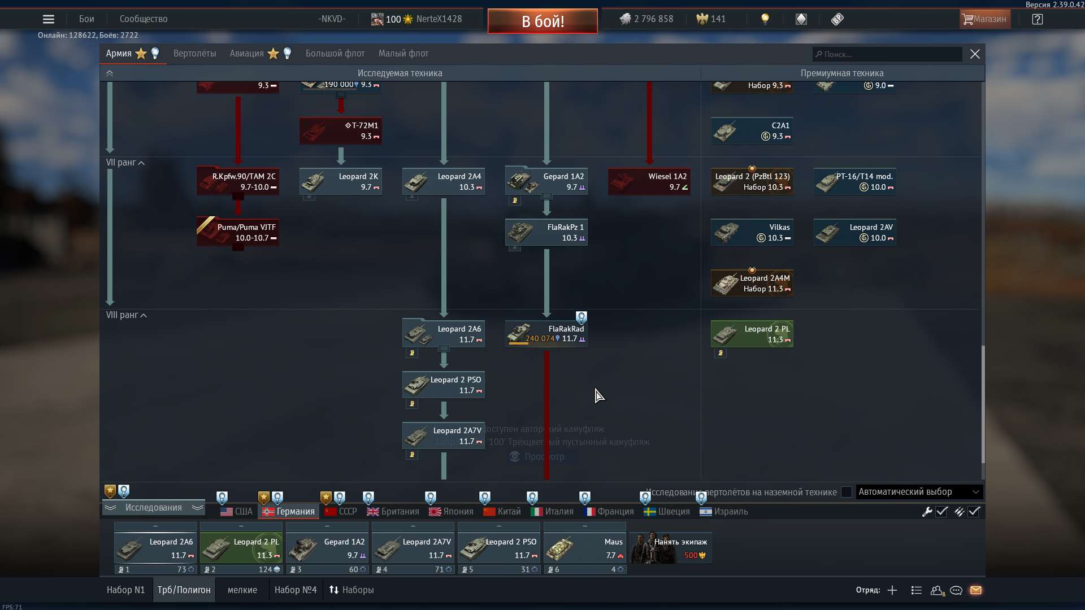Click the -NKVD- clan tag

pyautogui.click(x=332, y=19)
